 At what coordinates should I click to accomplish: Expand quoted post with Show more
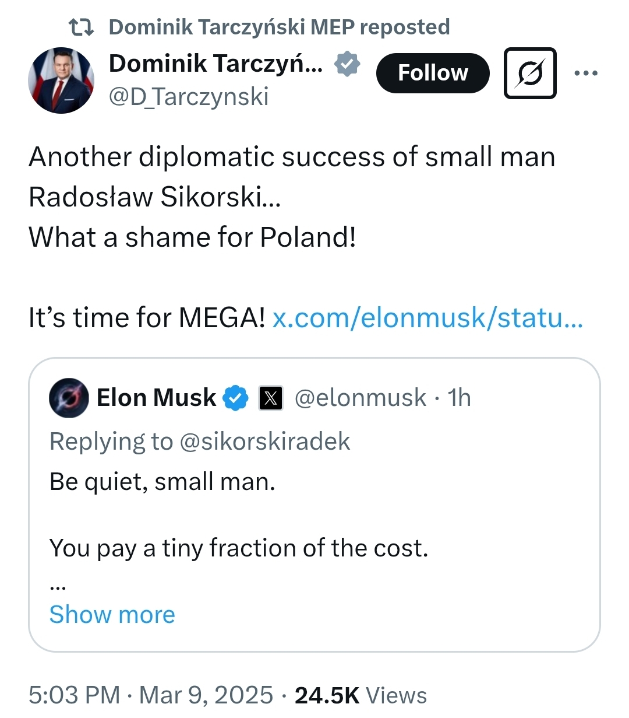[112, 615]
